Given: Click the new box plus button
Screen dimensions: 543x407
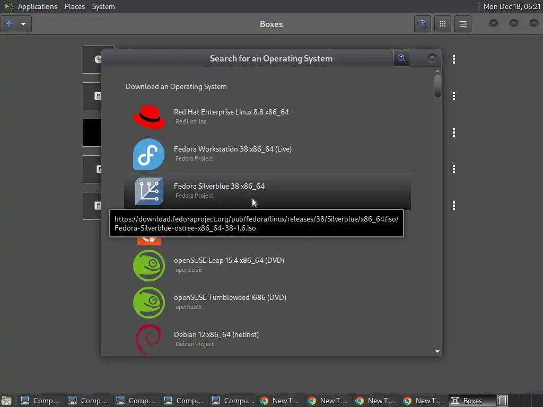Looking at the screenshot, I should tap(8, 24).
